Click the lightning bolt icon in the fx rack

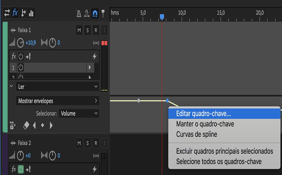95,56
